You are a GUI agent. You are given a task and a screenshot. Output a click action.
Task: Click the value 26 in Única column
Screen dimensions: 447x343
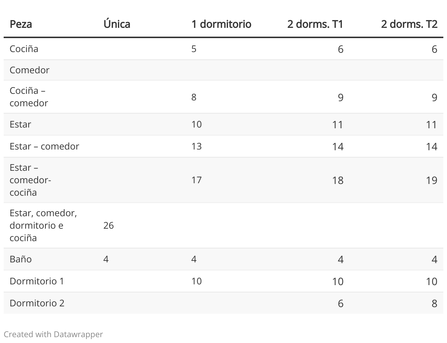[x=108, y=225]
